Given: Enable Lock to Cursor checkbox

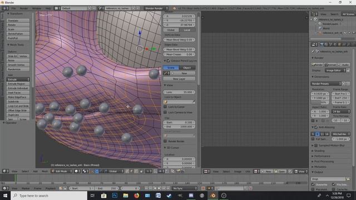Looking at the screenshot, I should pos(165,107).
